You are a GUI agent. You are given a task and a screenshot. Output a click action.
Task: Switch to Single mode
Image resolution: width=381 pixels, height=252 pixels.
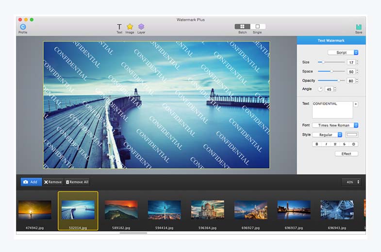pos(257,27)
